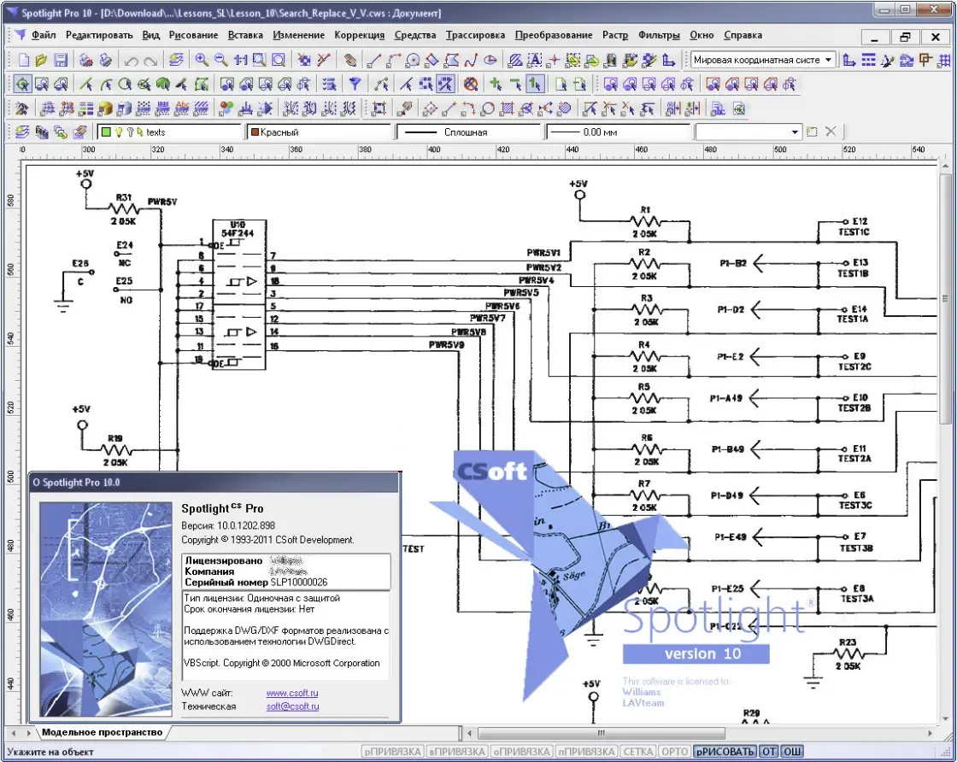Click the colored balls color separation icon
Viewport: 957px width, 762px height.
[226, 108]
